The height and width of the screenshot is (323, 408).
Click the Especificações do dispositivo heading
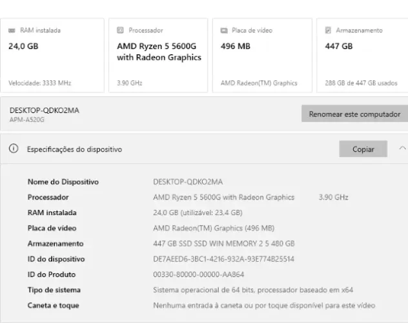pos(74,149)
